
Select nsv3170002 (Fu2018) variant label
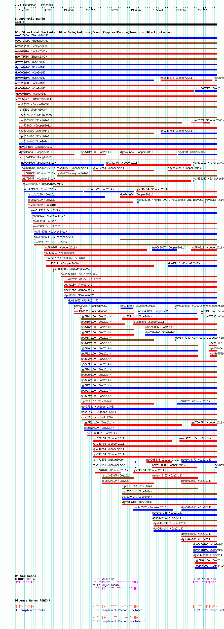pyautogui.click(x=42, y=205)
